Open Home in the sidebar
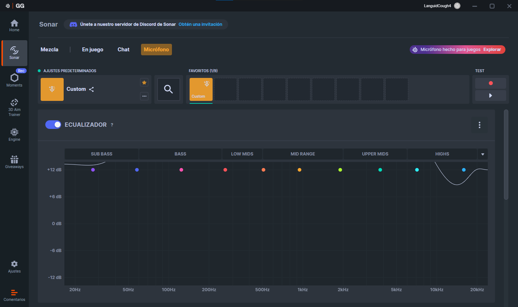 (14, 25)
